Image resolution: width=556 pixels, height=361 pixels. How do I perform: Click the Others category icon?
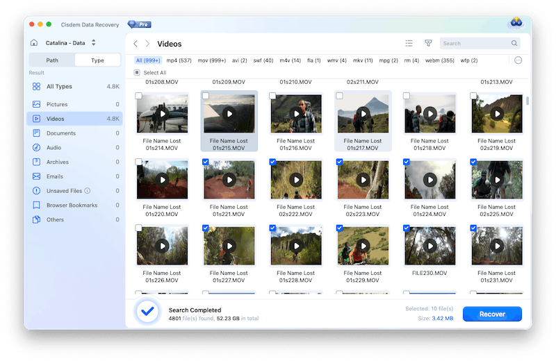[36, 219]
